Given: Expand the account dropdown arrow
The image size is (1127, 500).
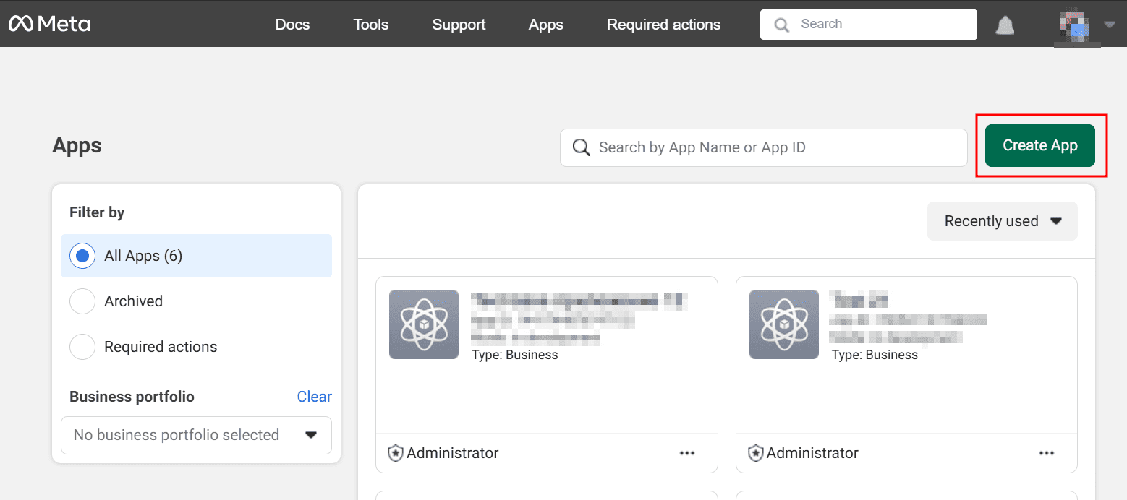Looking at the screenshot, I should (x=1110, y=25).
